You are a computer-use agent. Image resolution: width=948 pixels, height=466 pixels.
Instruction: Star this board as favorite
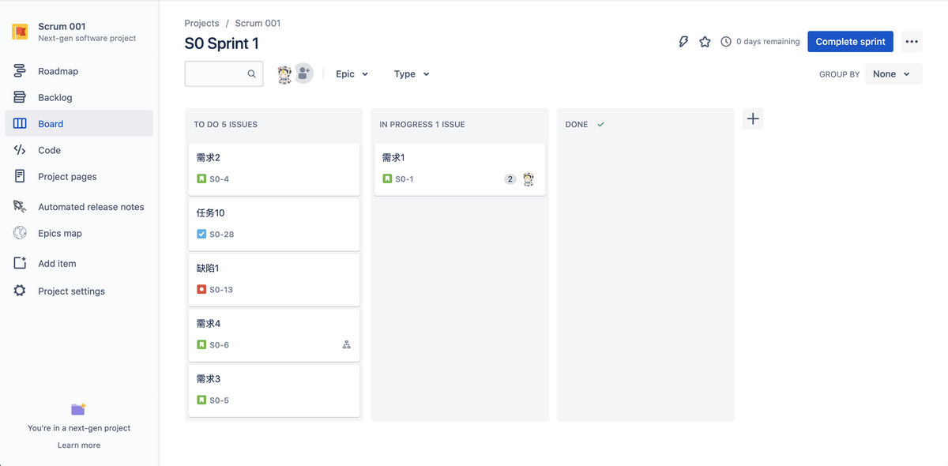(x=705, y=42)
